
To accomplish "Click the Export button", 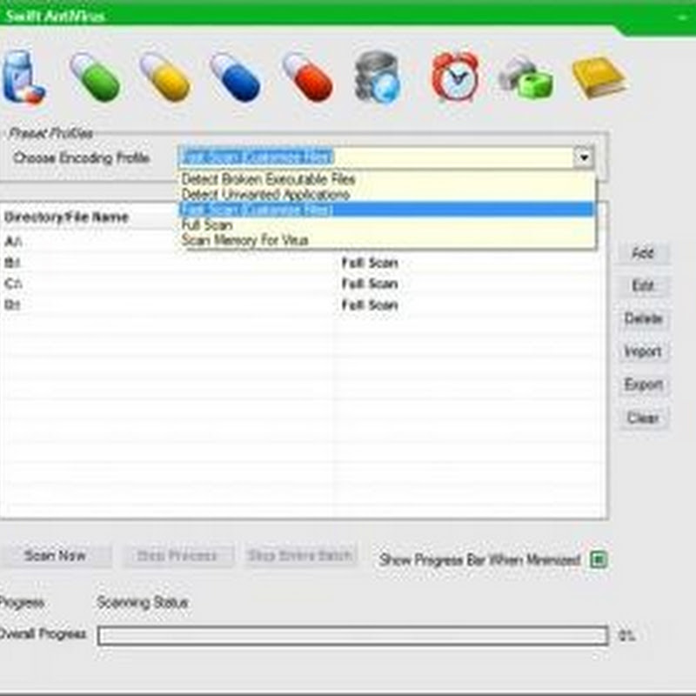I will (643, 384).
